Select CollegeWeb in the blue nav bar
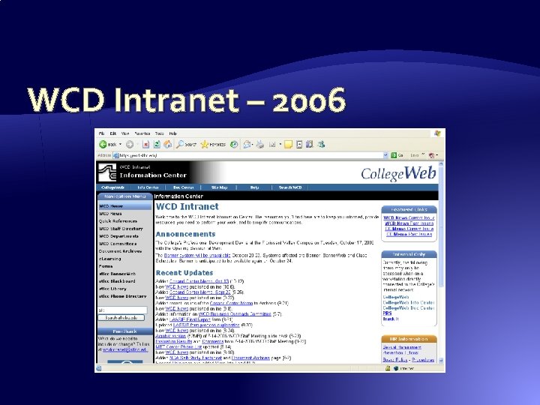This screenshot has width=540, height=405. point(113,187)
